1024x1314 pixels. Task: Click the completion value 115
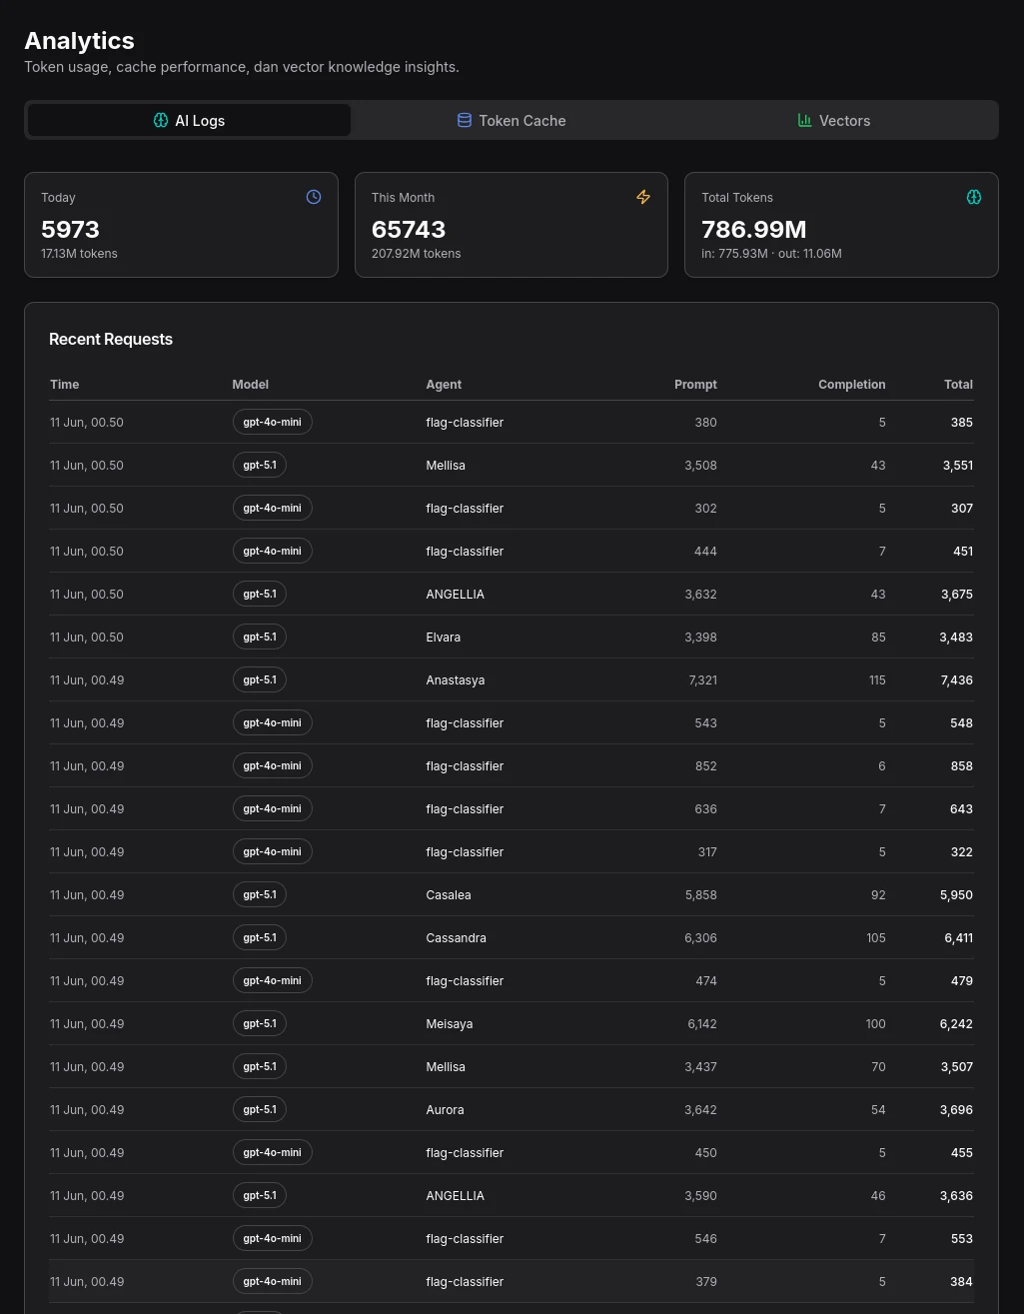click(877, 680)
